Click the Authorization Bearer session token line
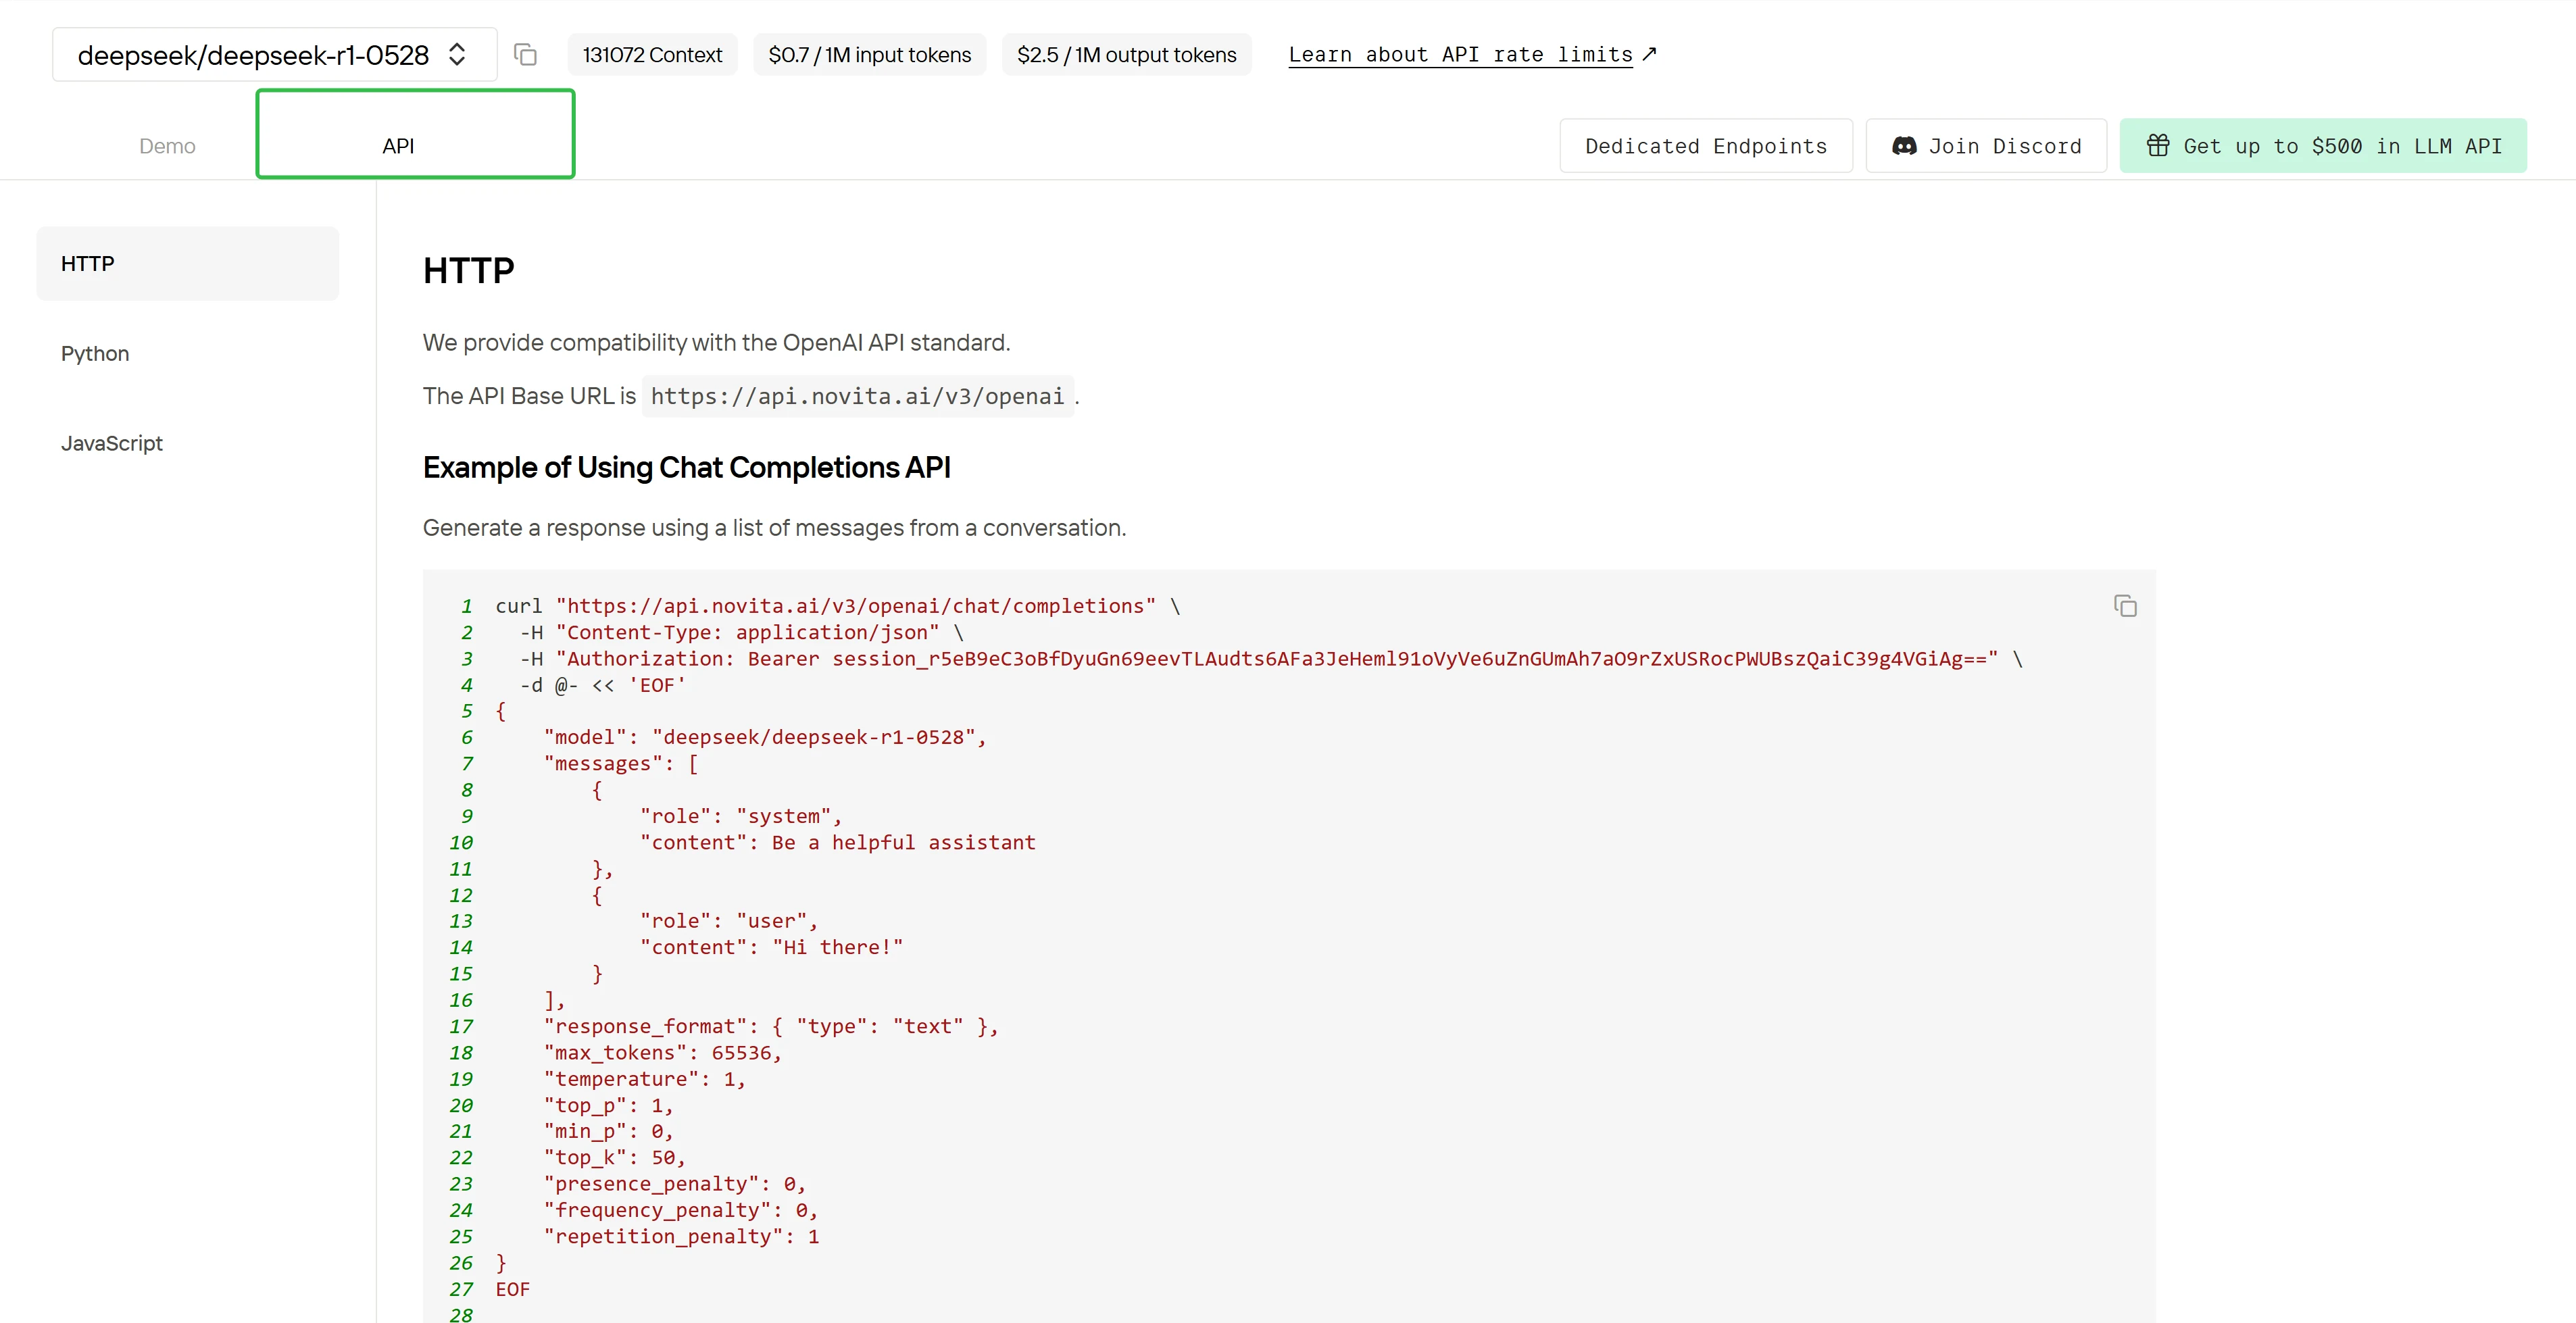The image size is (2576, 1323). [x=1271, y=658]
